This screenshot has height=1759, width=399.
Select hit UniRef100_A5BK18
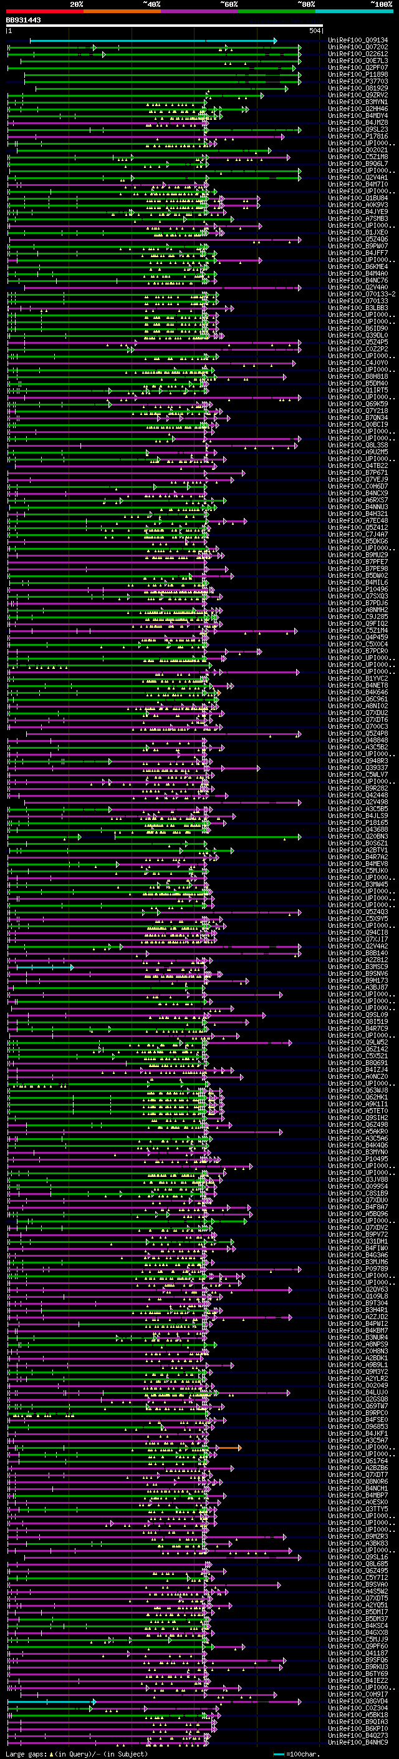click(x=357, y=1715)
